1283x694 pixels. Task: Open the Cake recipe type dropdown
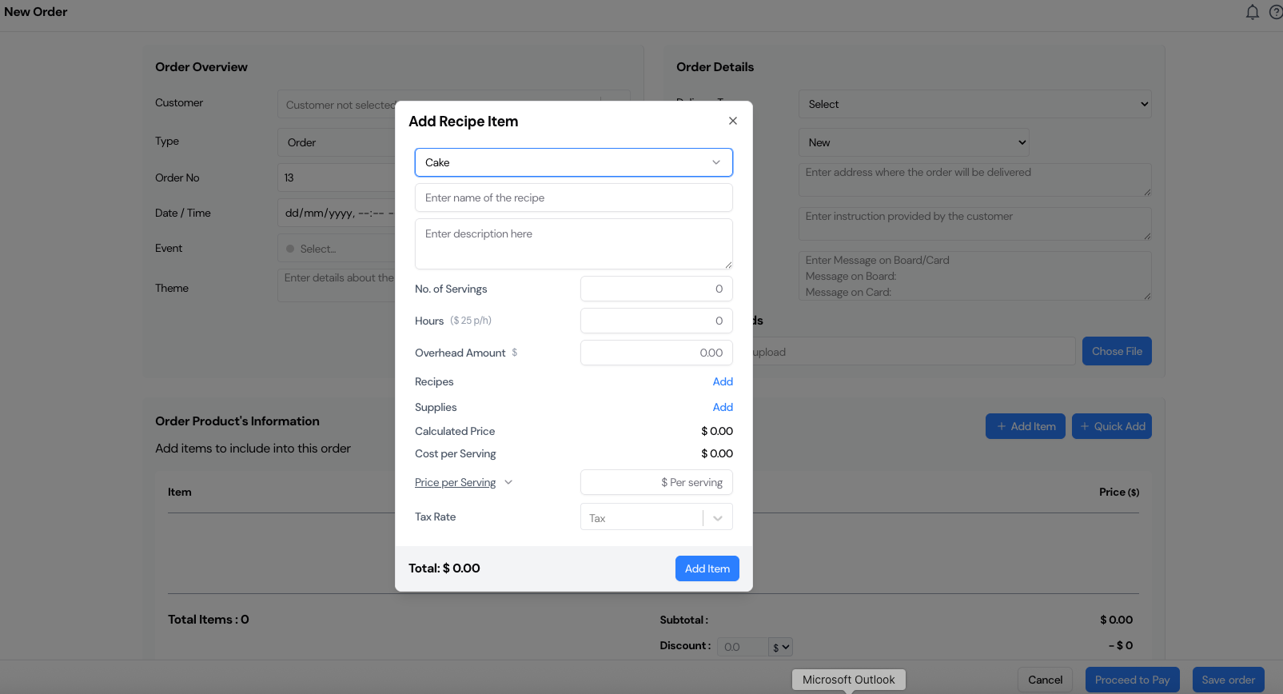coord(573,162)
